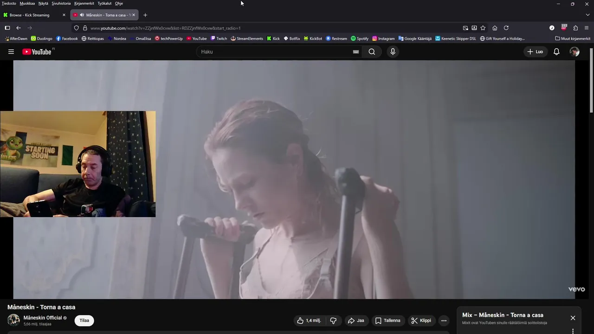Close the Browse - Kick Streaming tab
This screenshot has height=334, width=594.
[64, 15]
